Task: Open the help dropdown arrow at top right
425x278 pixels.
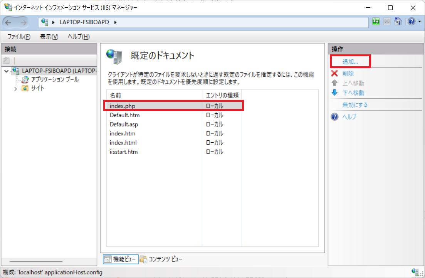Action: coord(420,21)
